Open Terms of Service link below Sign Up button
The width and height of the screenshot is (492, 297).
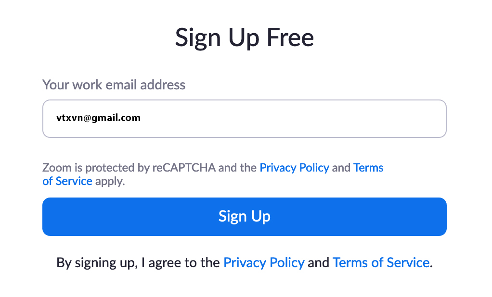[381, 262]
